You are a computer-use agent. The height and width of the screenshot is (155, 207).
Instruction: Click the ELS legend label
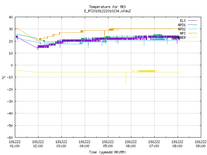(183, 21)
